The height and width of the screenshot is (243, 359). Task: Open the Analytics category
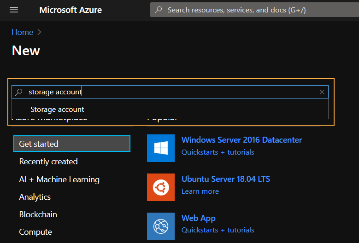point(35,197)
